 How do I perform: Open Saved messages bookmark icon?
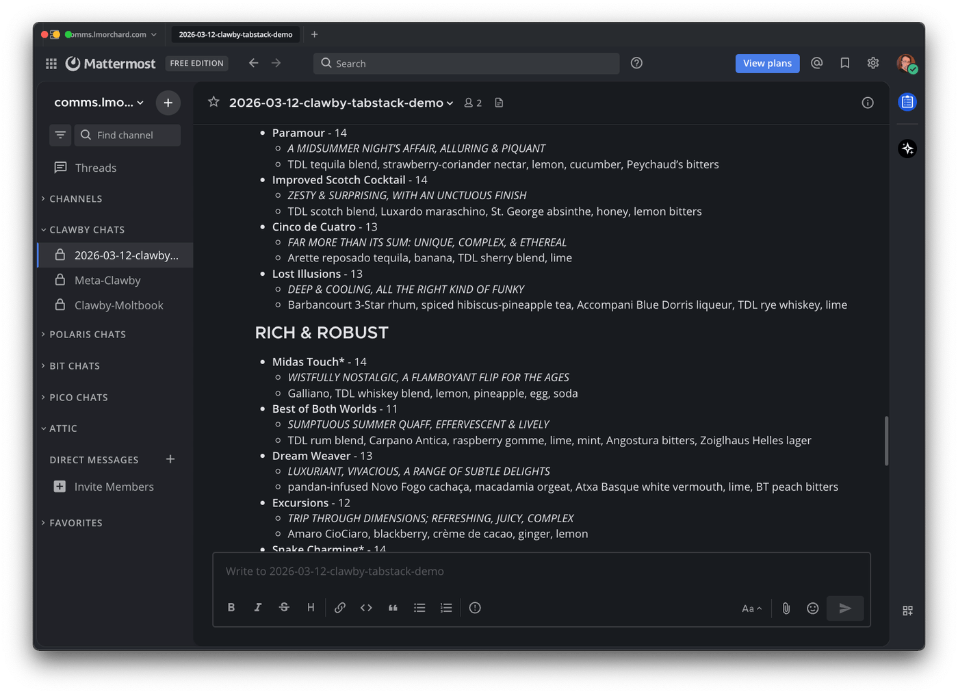[x=845, y=63]
